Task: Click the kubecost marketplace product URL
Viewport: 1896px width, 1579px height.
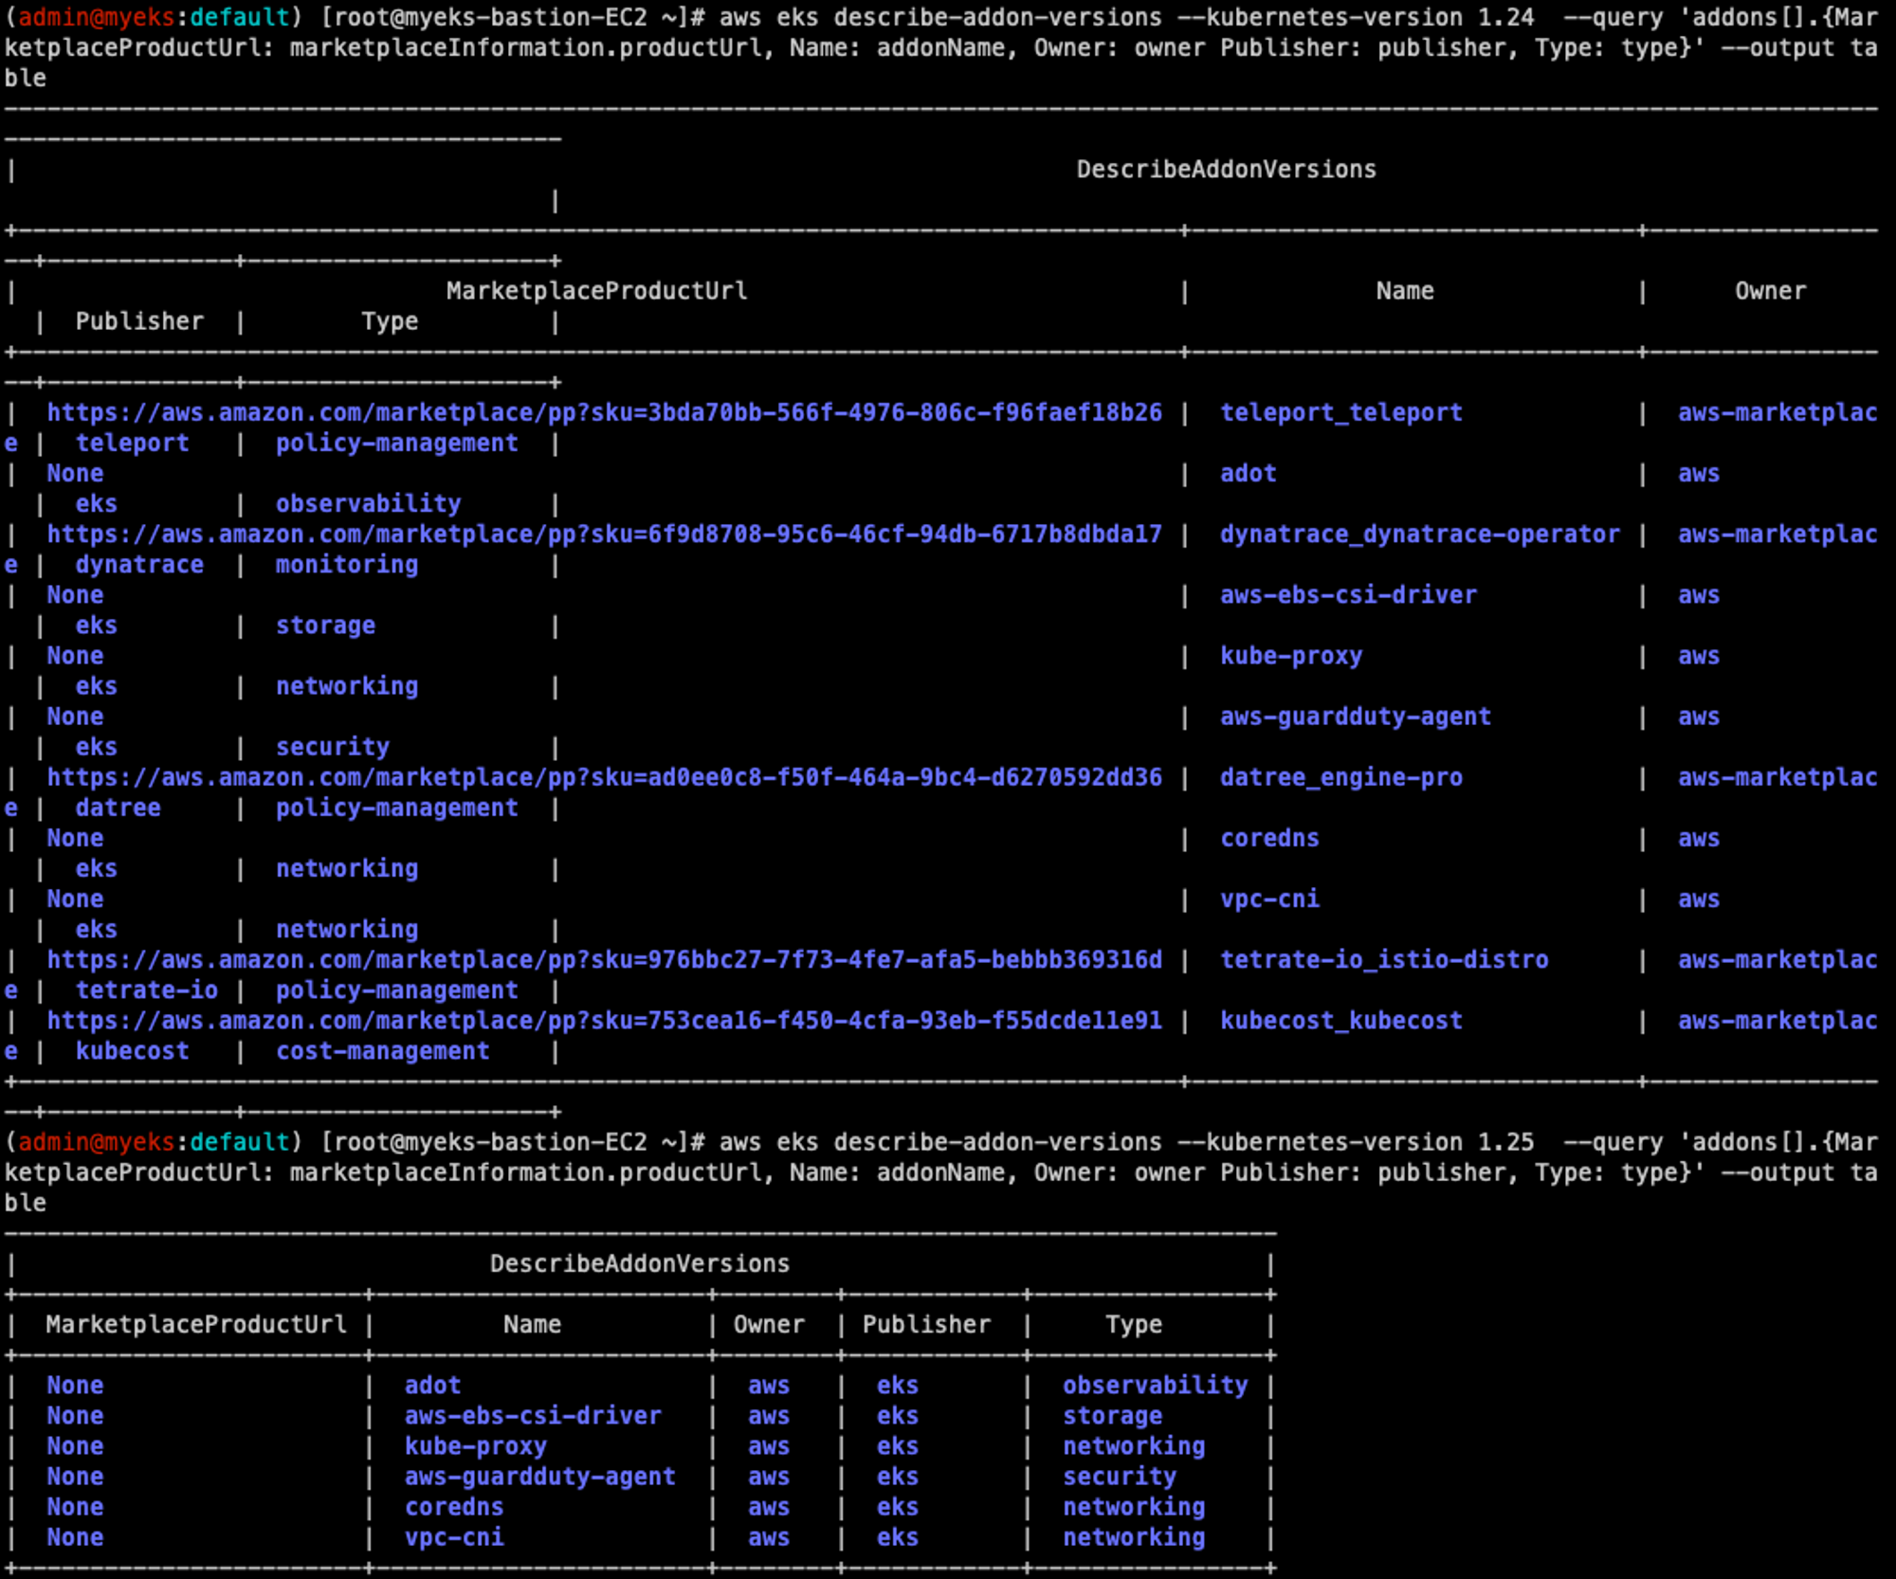Action: click(604, 1021)
